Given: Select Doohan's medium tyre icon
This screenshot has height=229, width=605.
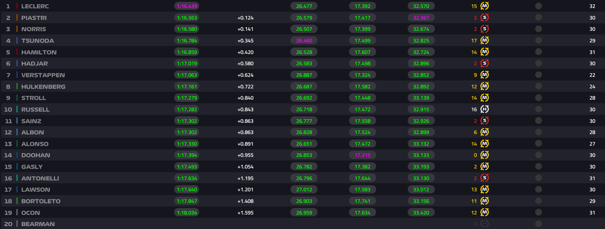Looking at the screenshot, I should click(484, 155).
